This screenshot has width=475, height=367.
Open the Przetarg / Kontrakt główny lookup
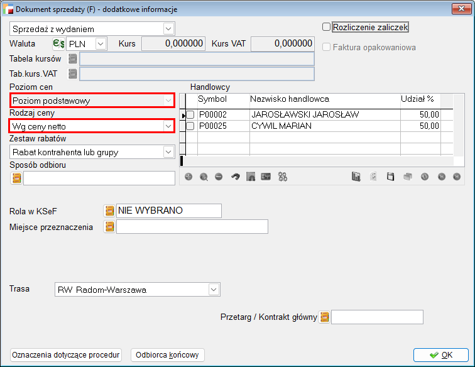(324, 317)
